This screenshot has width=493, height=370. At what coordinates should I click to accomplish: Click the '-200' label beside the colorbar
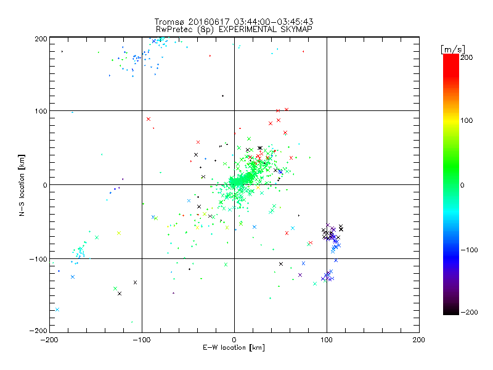click(x=470, y=312)
